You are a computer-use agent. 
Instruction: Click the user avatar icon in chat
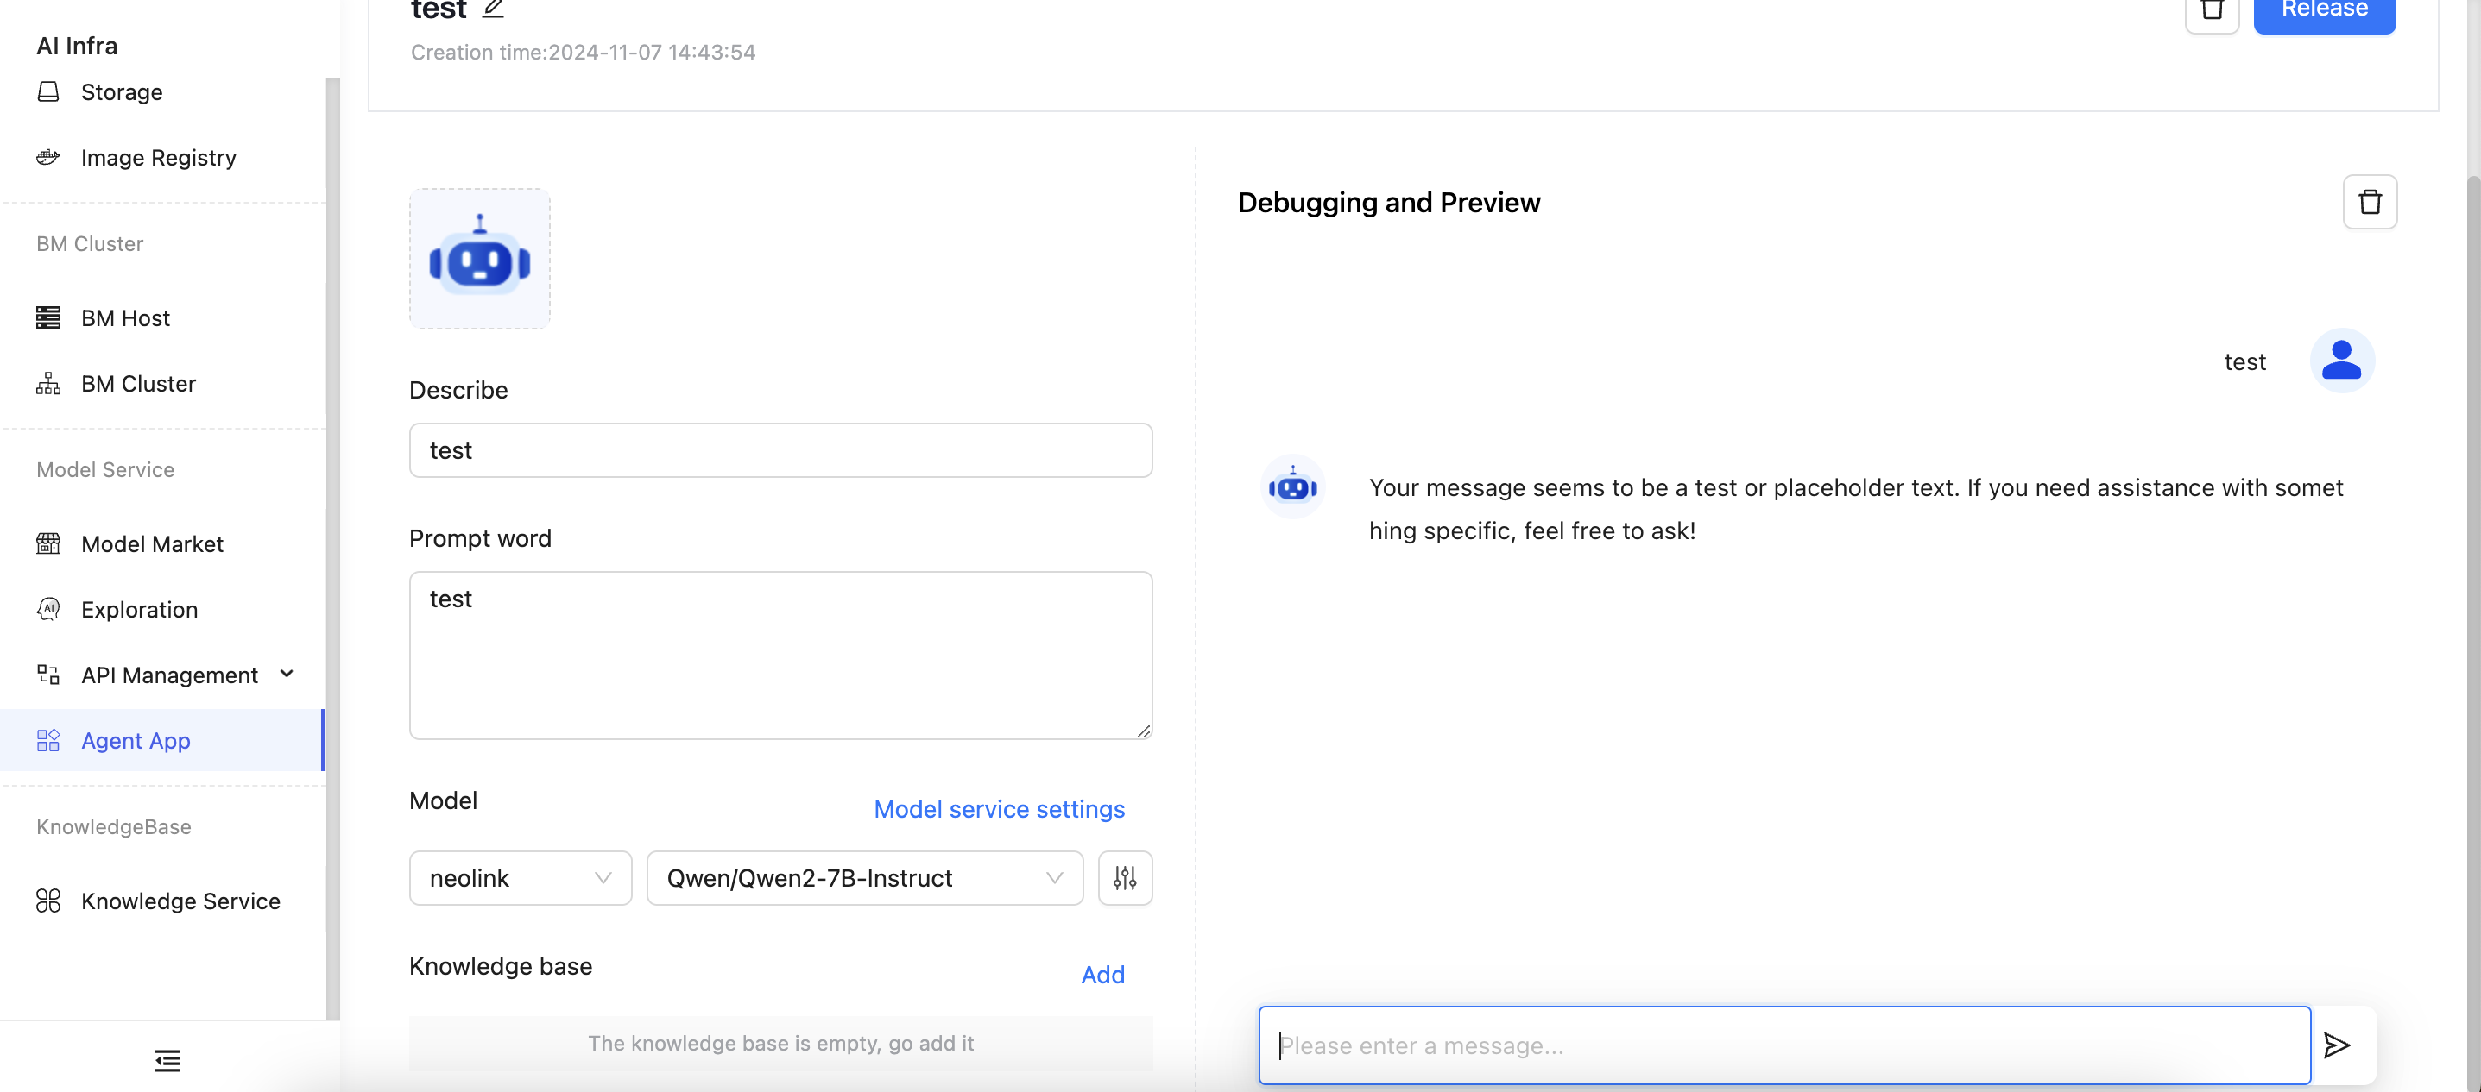[2341, 361]
